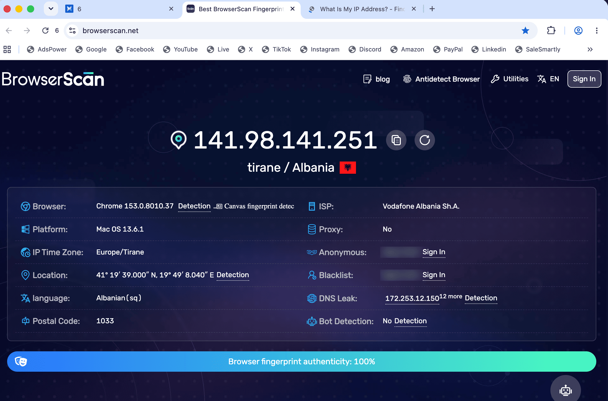Image resolution: width=608 pixels, height=401 pixels.
Task: Click the Sign In button in header
Action: tap(584, 79)
